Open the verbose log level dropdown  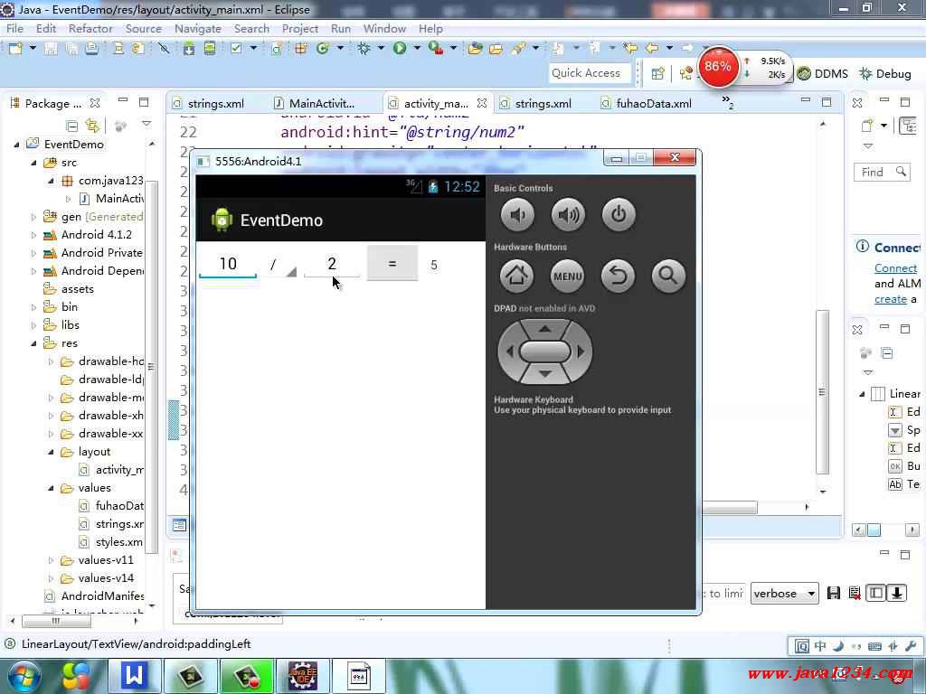784,593
